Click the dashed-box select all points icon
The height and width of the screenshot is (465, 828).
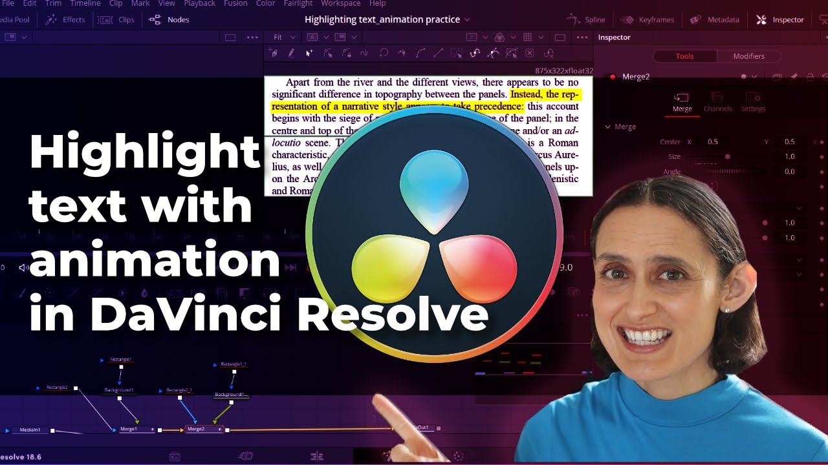pos(457,53)
